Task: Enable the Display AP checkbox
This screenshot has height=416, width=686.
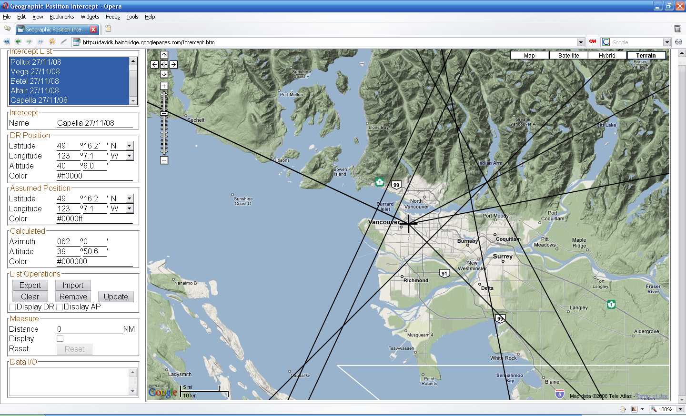Action: pos(60,307)
